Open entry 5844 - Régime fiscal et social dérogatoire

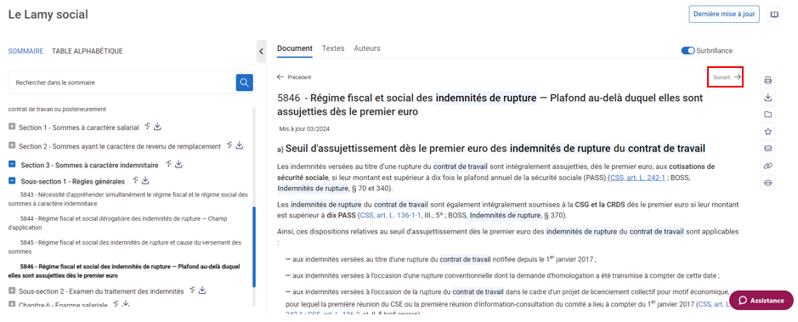(x=117, y=223)
